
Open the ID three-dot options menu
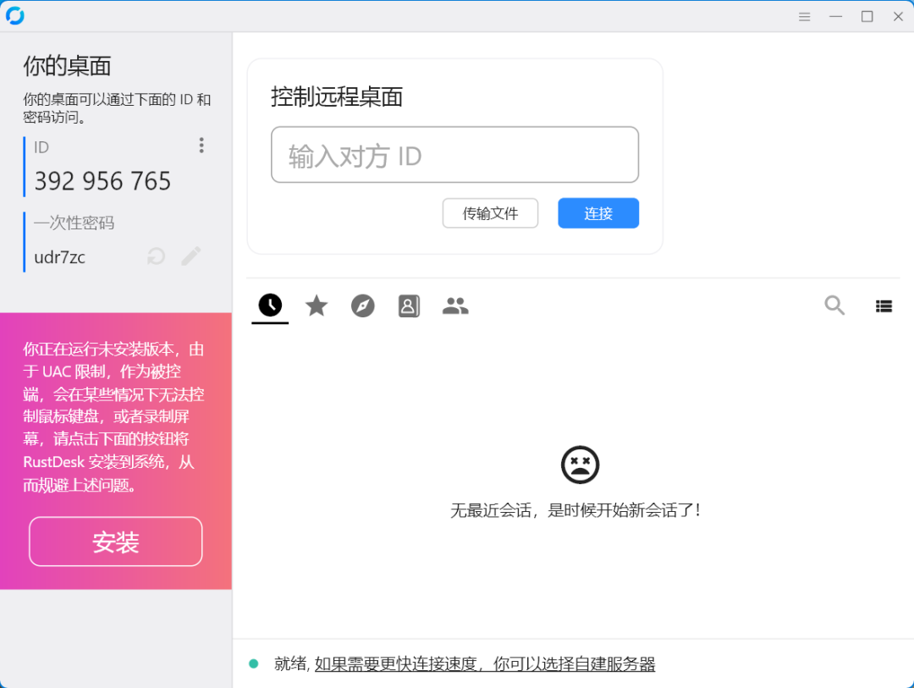[201, 145]
